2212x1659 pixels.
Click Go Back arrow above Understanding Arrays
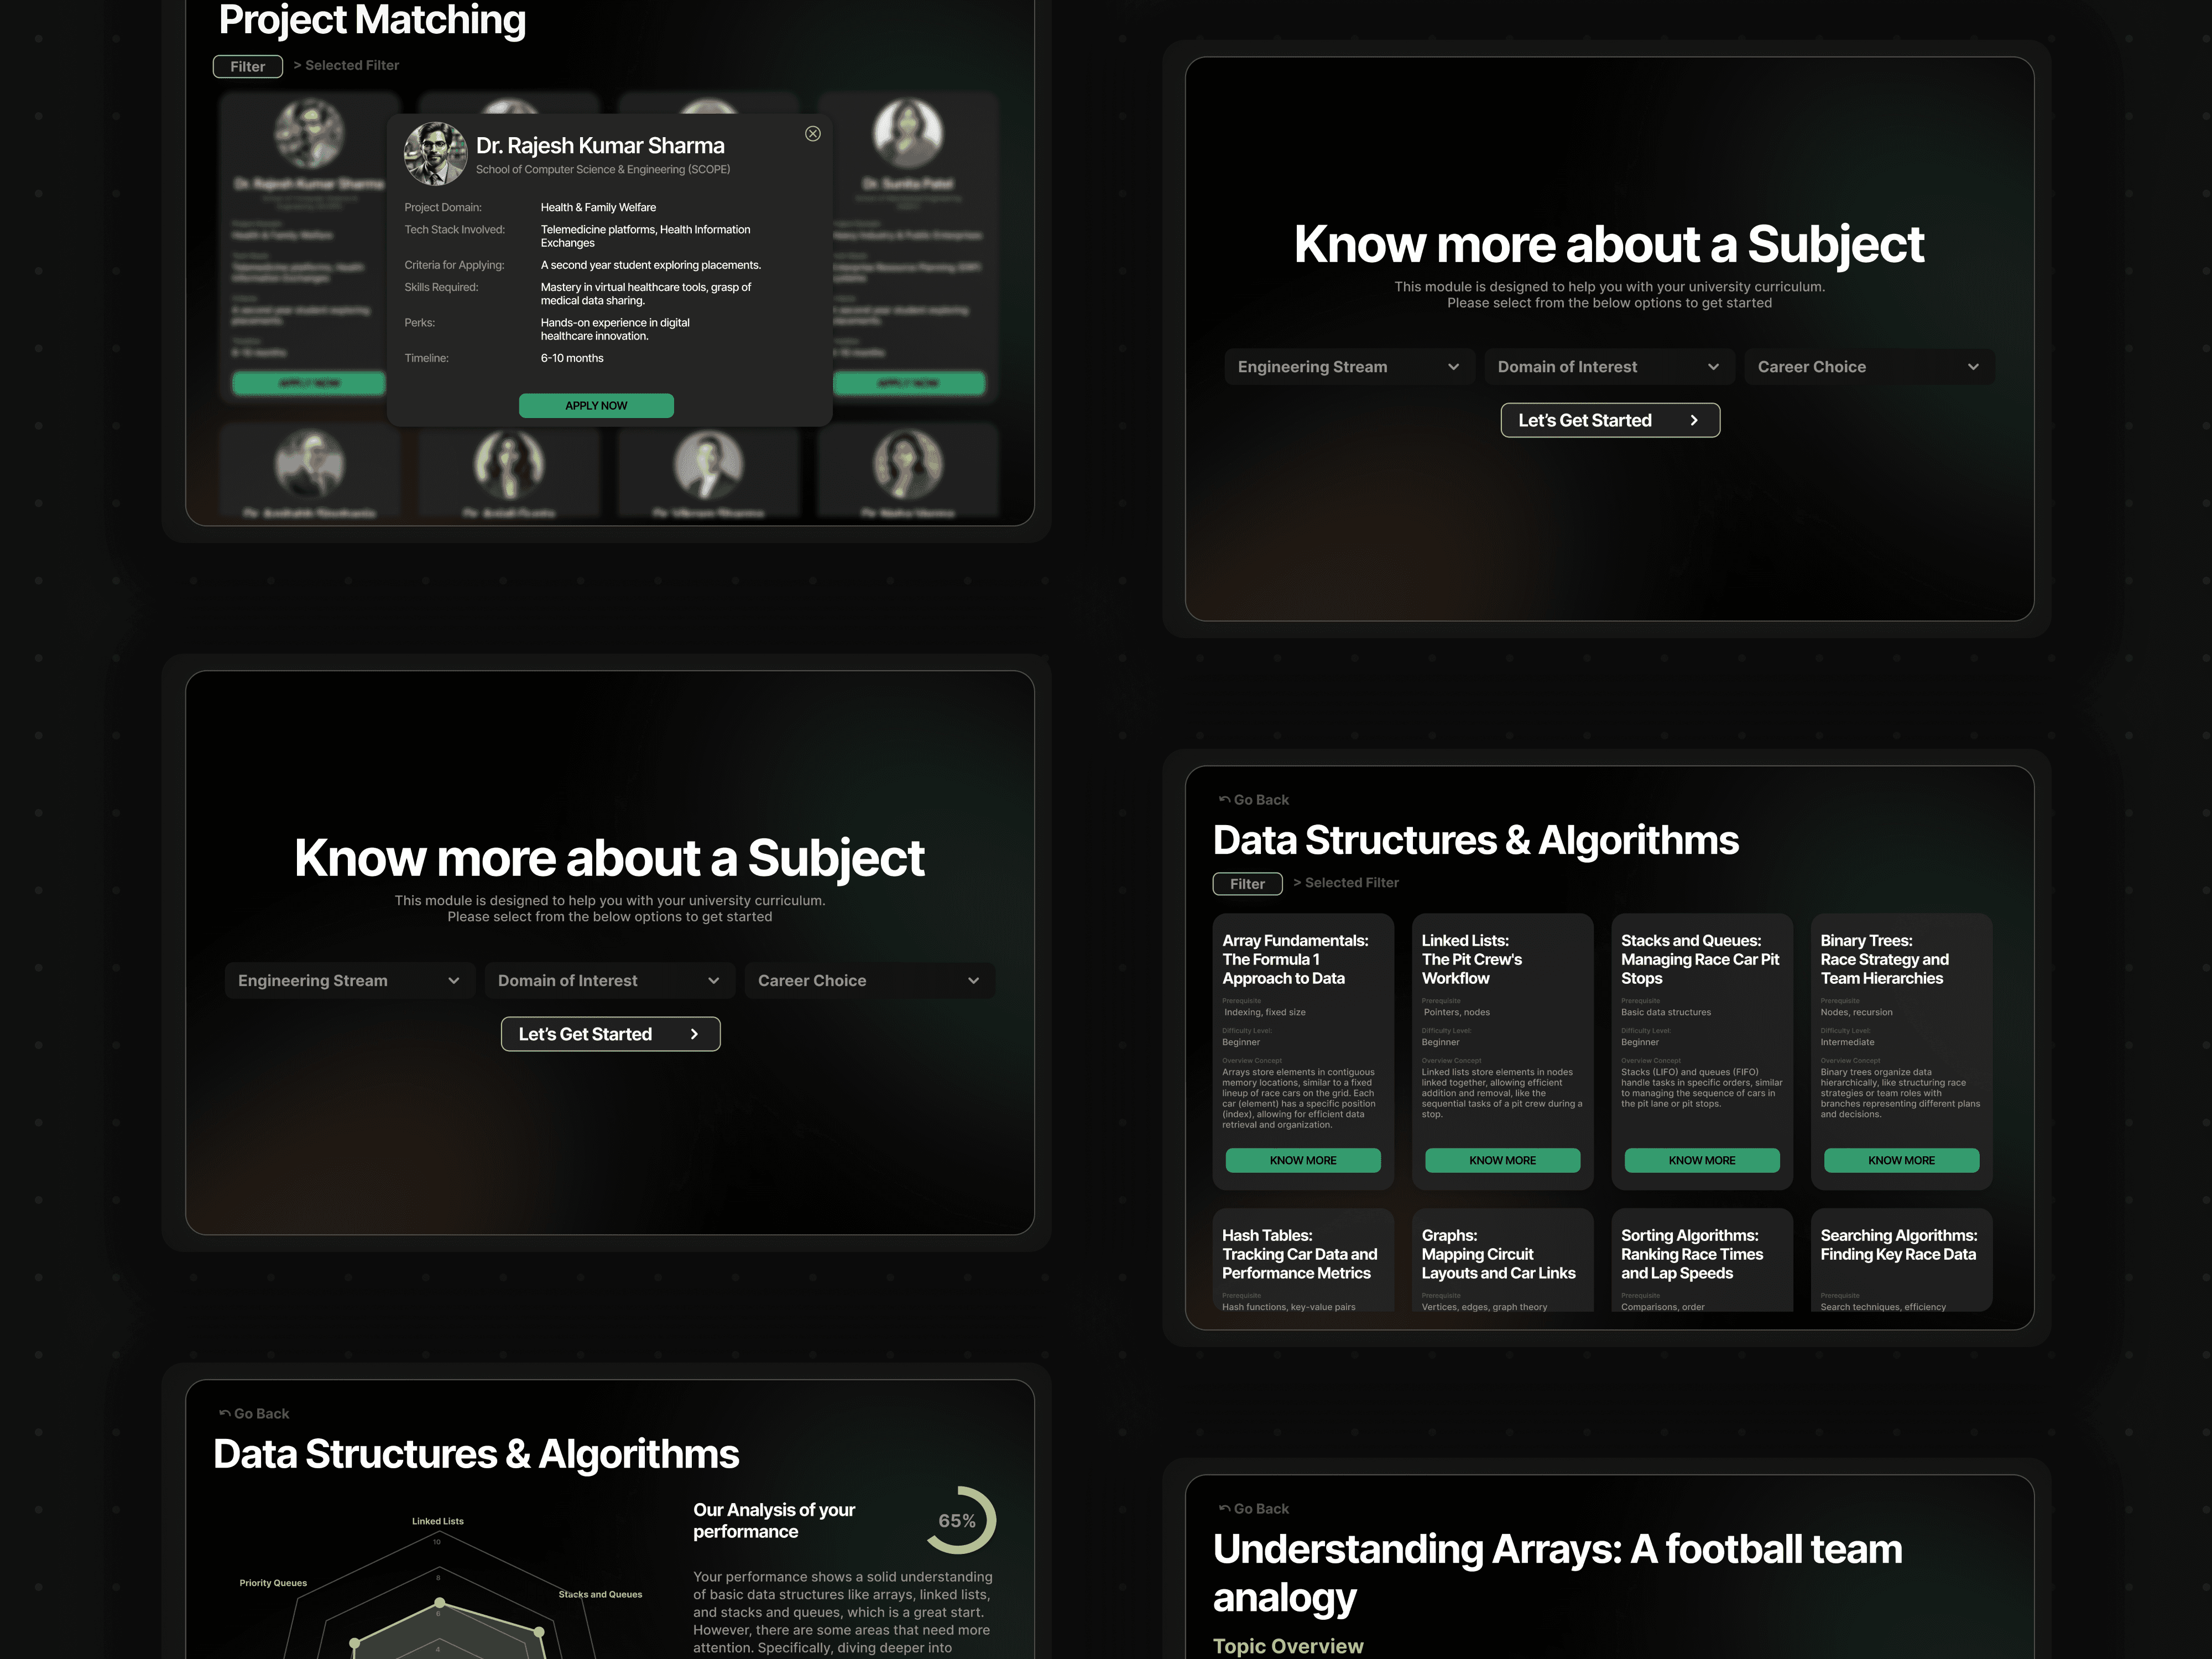1225,1508
